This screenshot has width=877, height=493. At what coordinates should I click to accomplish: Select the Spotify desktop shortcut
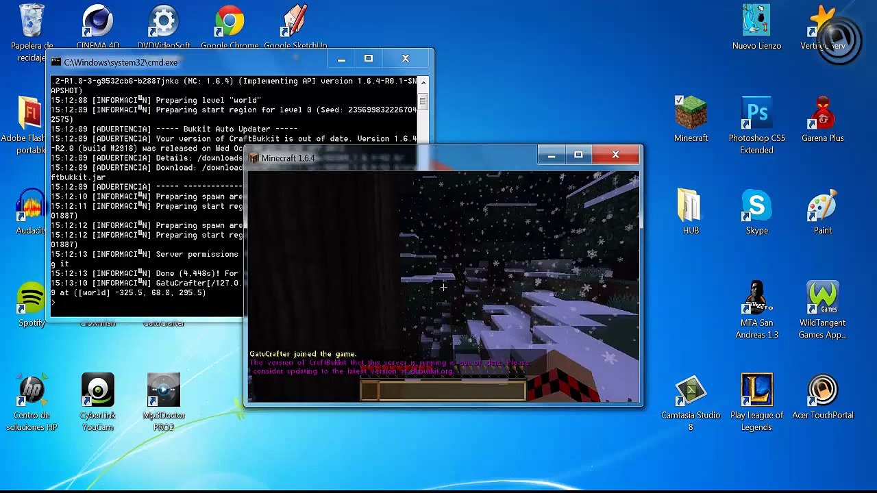click(32, 298)
